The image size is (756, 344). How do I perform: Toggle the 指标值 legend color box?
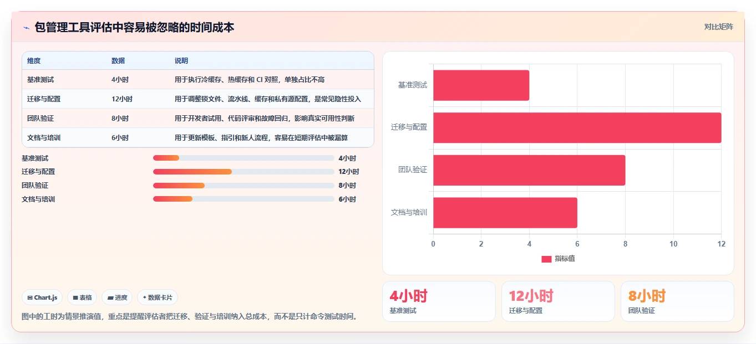pyautogui.click(x=546, y=259)
